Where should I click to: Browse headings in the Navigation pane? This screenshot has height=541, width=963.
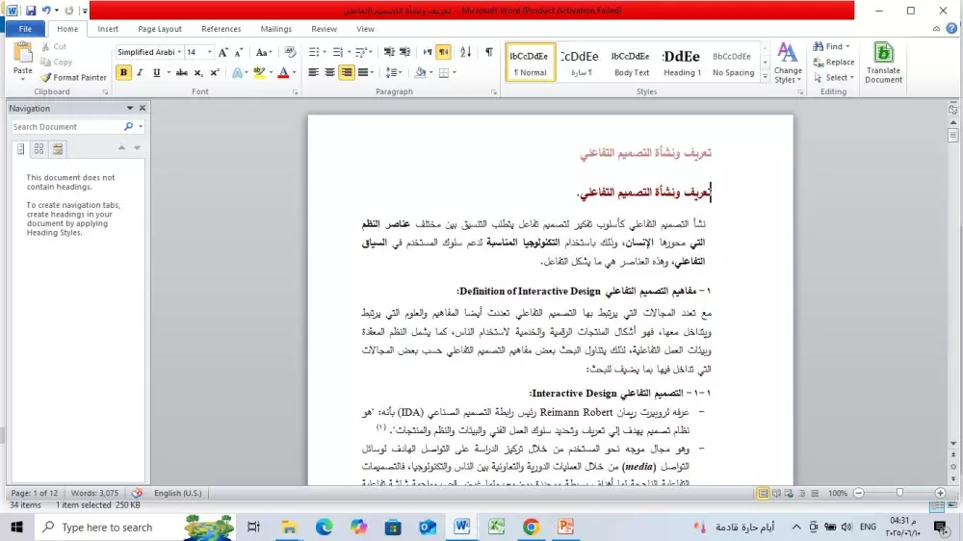coord(21,148)
